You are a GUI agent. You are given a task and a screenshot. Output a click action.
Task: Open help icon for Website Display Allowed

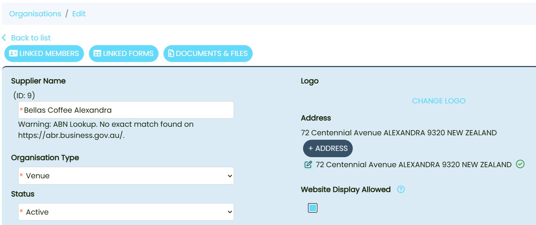coord(401,189)
